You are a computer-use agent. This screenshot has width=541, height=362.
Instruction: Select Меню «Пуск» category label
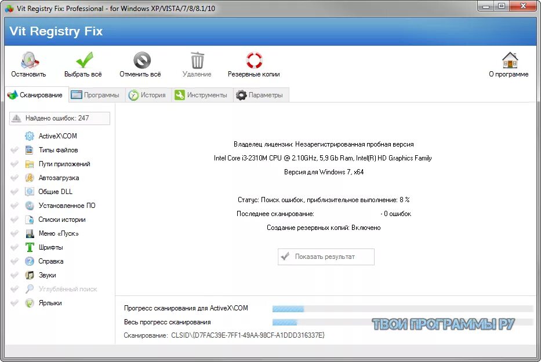[x=59, y=233]
